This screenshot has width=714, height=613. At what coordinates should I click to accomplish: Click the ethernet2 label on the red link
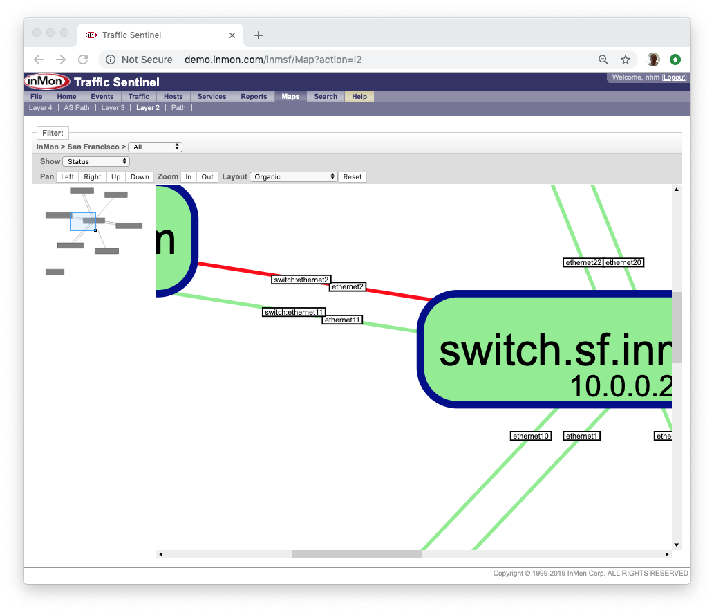348,286
